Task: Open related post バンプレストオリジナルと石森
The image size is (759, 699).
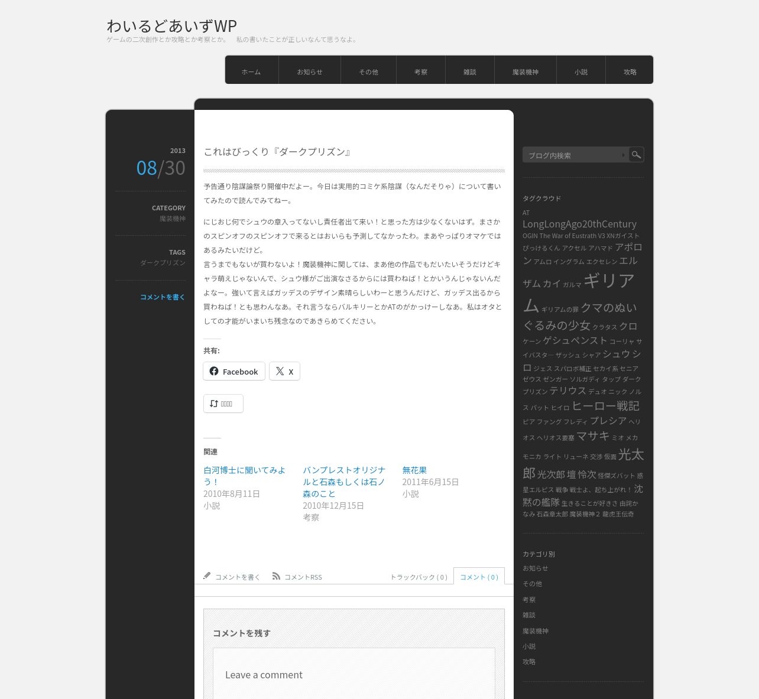Action: (343, 482)
